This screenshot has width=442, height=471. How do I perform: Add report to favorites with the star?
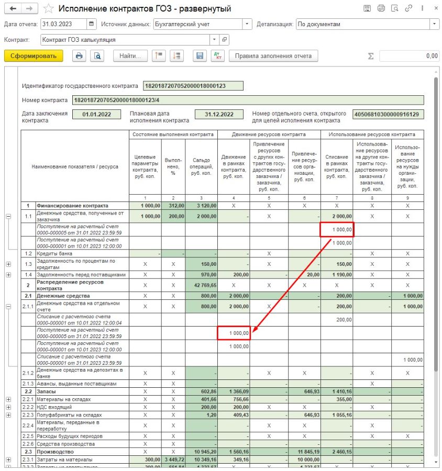pyautogui.click(x=48, y=8)
